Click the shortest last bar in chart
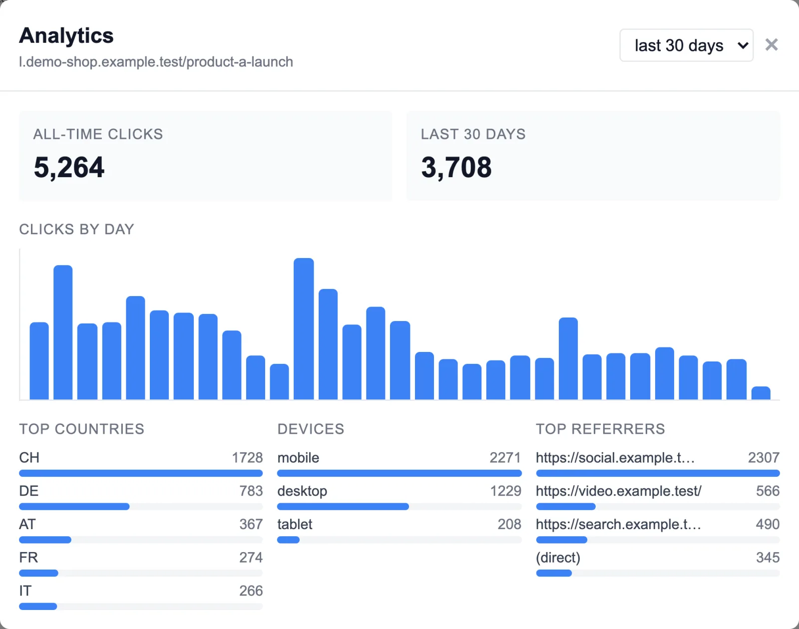 pos(761,393)
